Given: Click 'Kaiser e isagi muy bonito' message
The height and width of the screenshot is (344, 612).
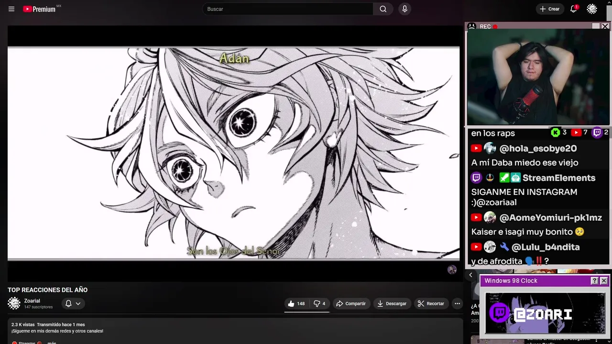Looking at the screenshot, I should [528, 232].
